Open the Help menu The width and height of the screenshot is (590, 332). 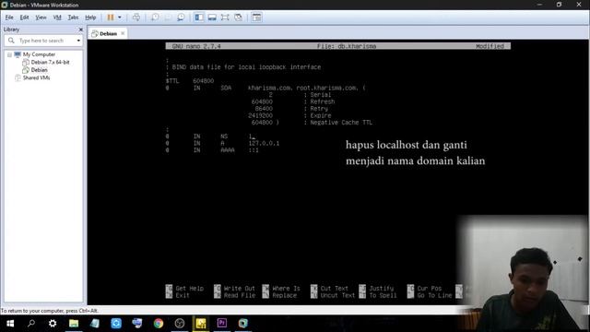click(x=90, y=18)
